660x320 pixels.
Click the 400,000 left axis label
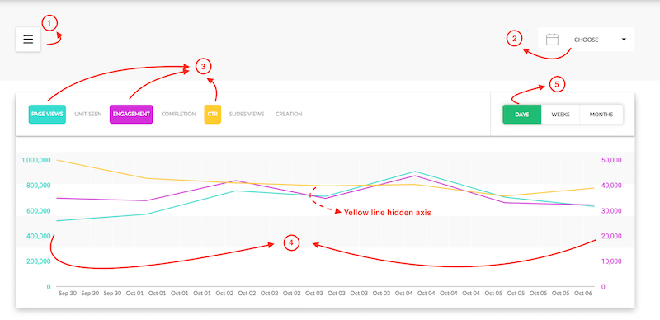(39, 236)
